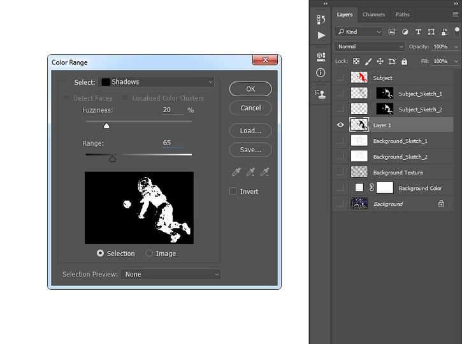Filter layers by smart objects icon

444,32
